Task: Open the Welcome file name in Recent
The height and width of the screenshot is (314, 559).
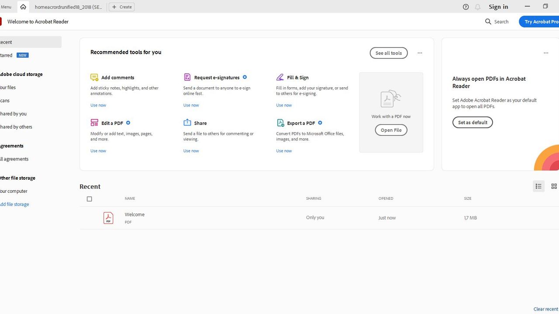Action: pyautogui.click(x=135, y=214)
